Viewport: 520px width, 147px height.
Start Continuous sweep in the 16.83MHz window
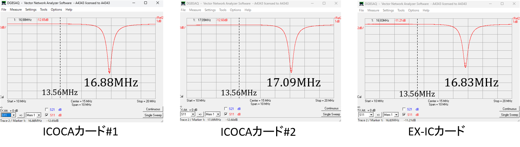tap(509, 109)
